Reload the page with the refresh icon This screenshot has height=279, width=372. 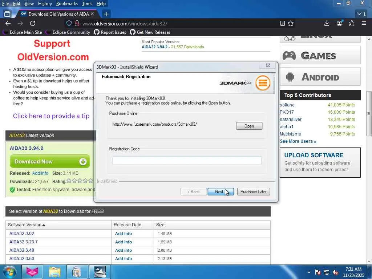point(33,23)
